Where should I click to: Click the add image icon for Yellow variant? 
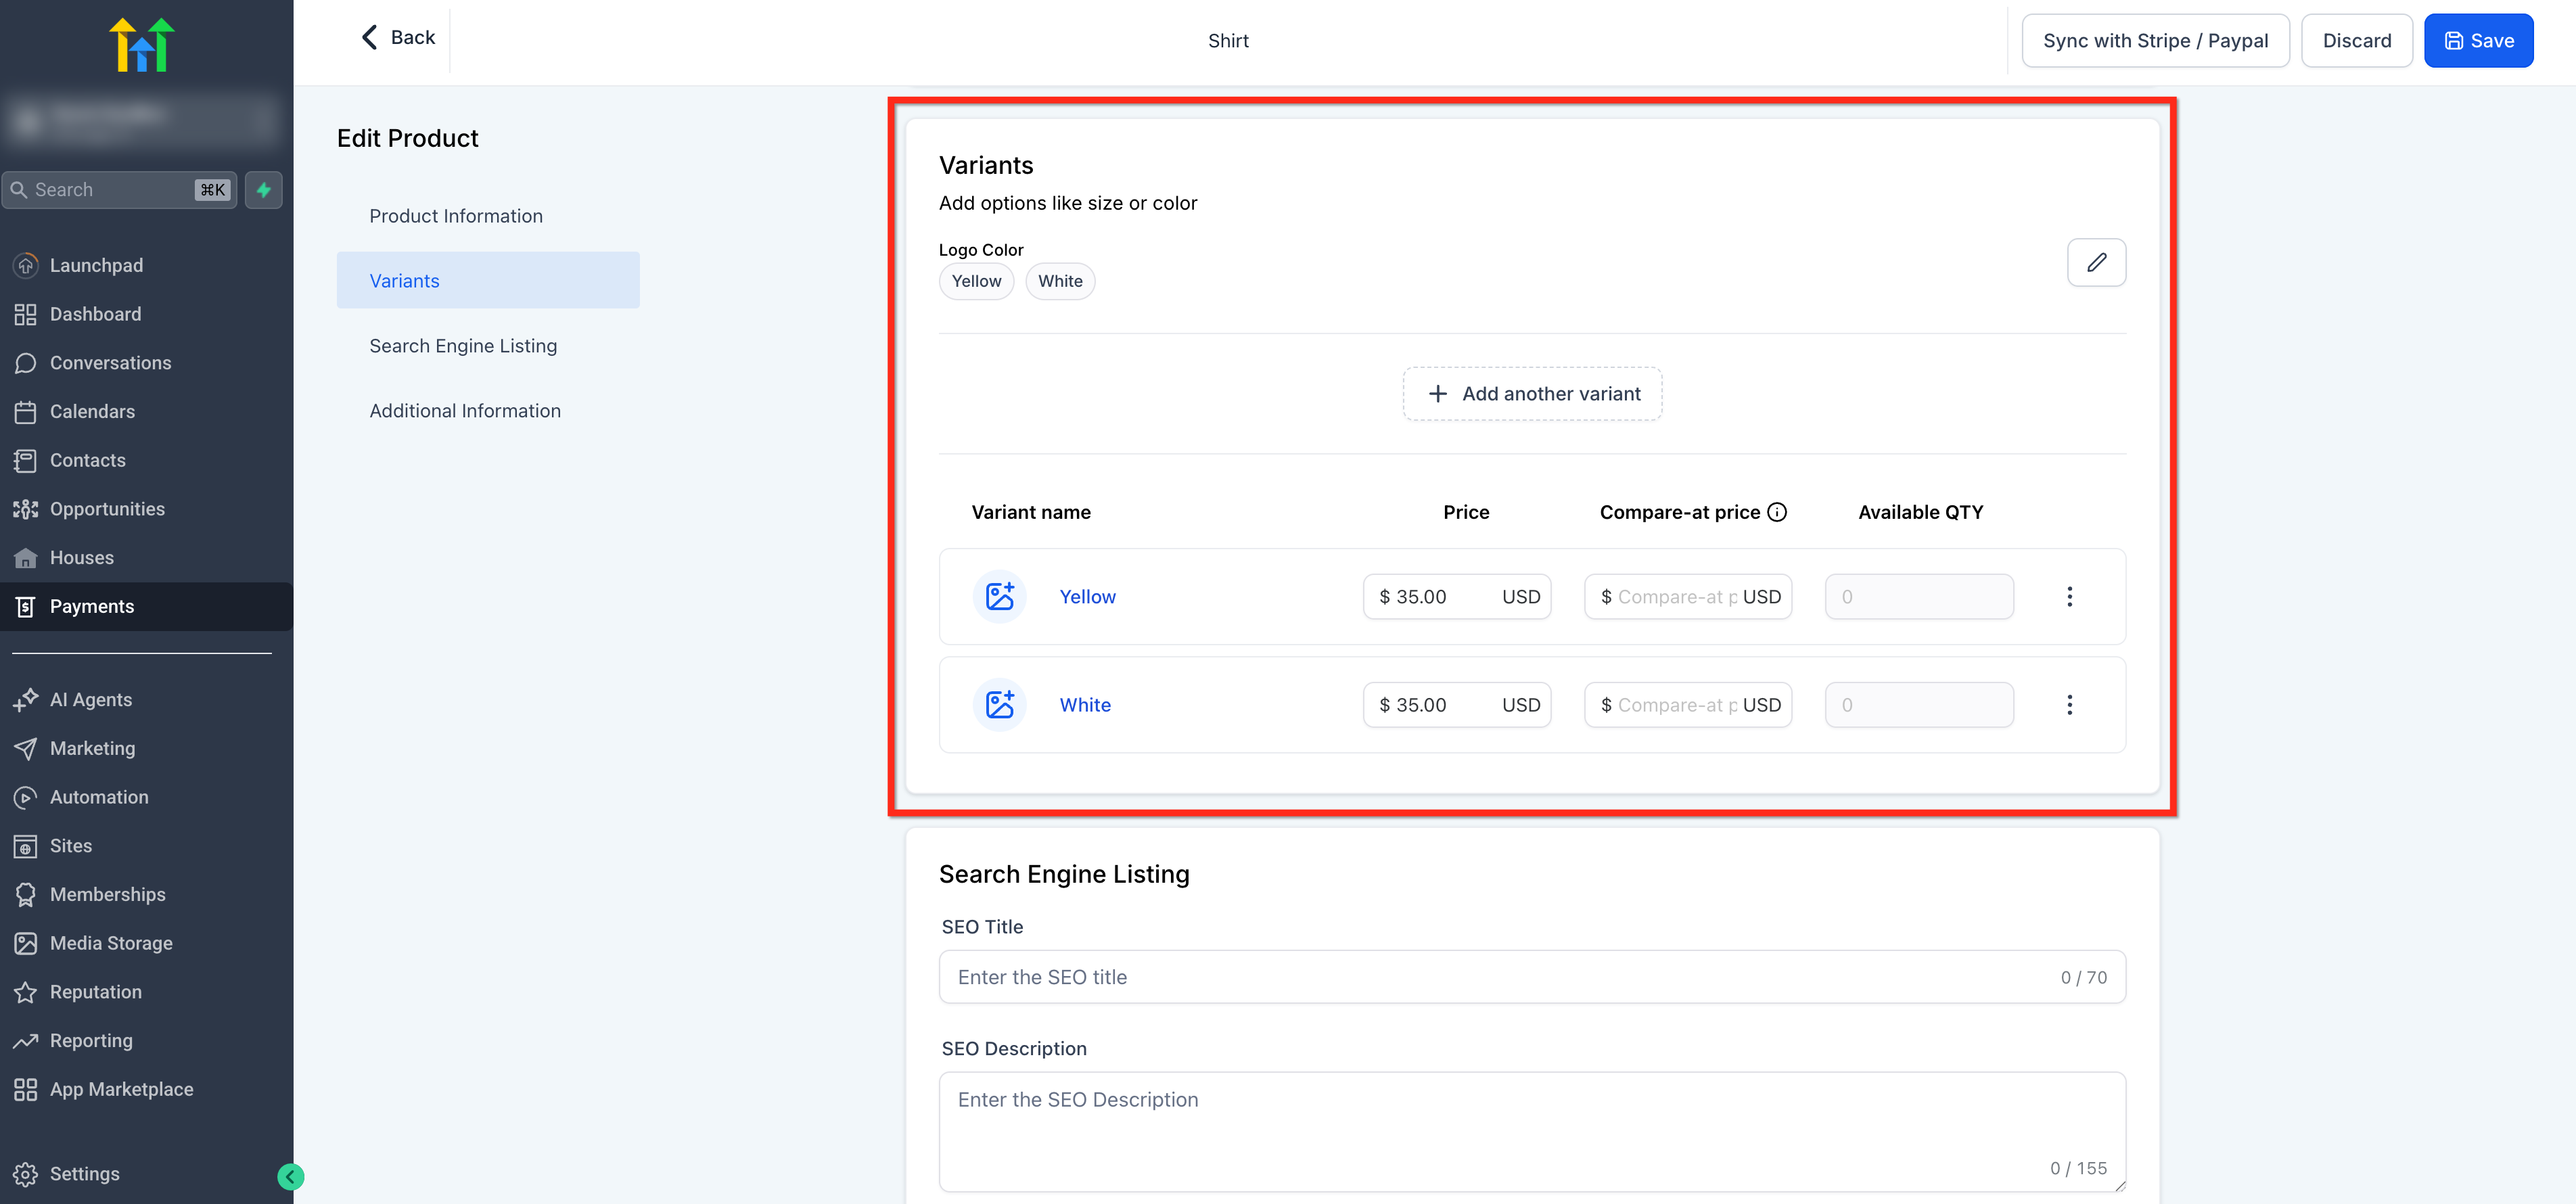[x=999, y=596]
